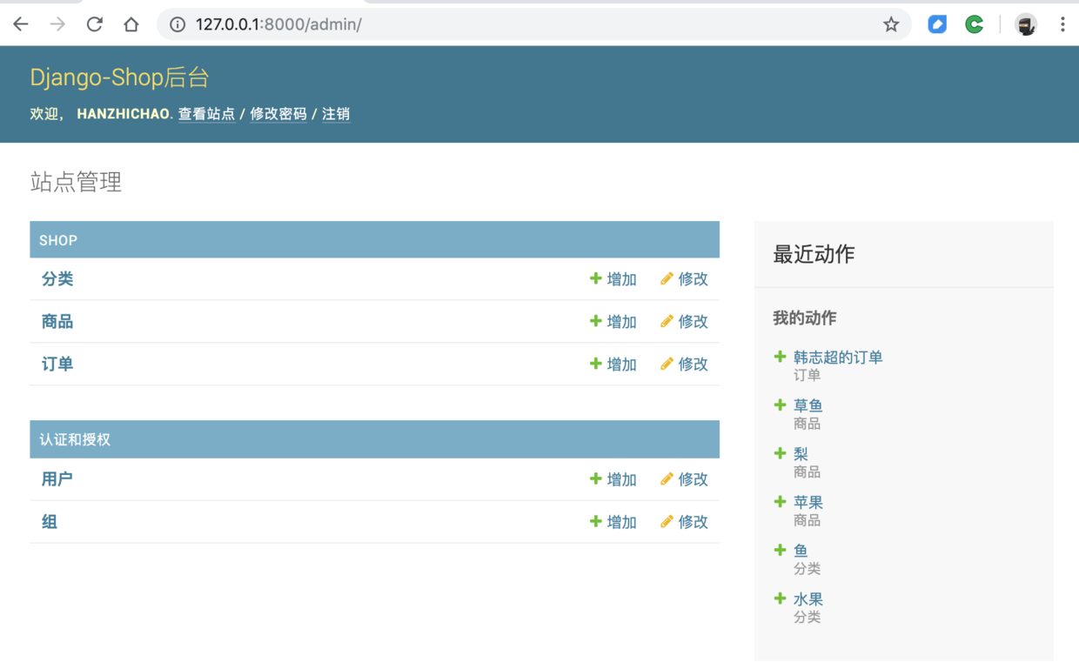1079x669 pixels.
Task: Open recent action 草鱼
Action: point(808,405)
